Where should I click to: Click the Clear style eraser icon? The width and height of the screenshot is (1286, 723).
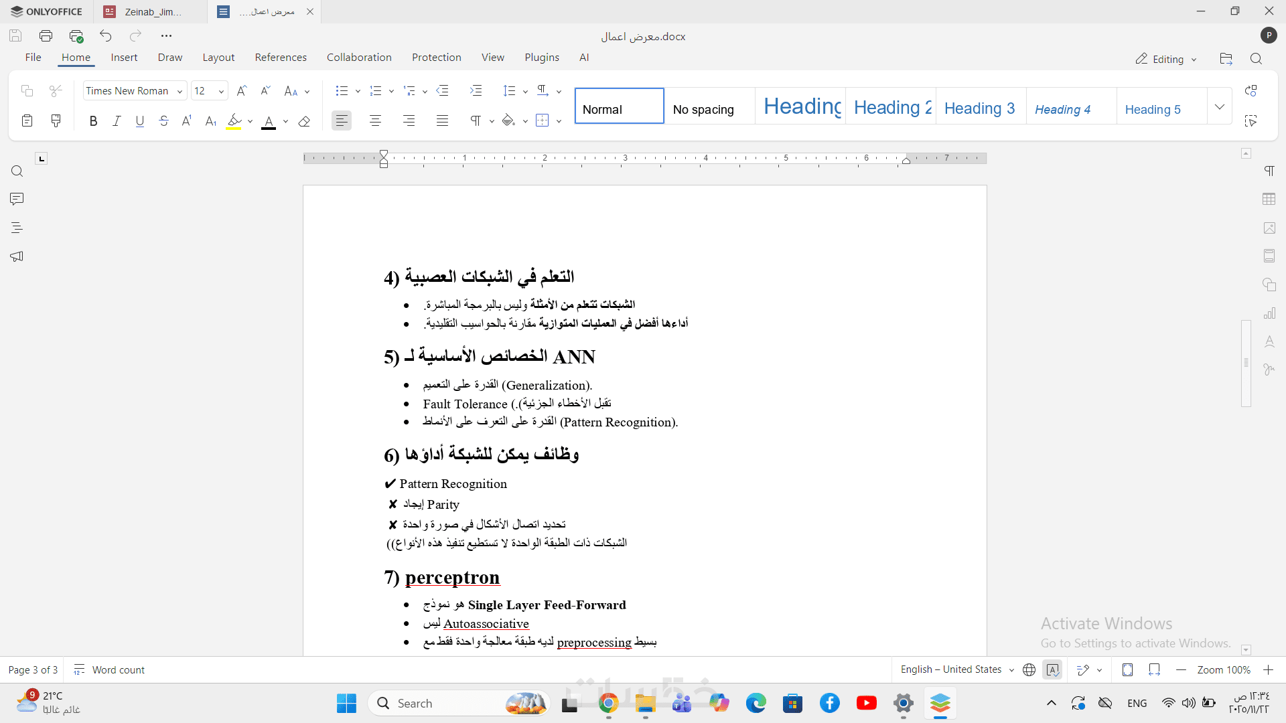[304, 121]
